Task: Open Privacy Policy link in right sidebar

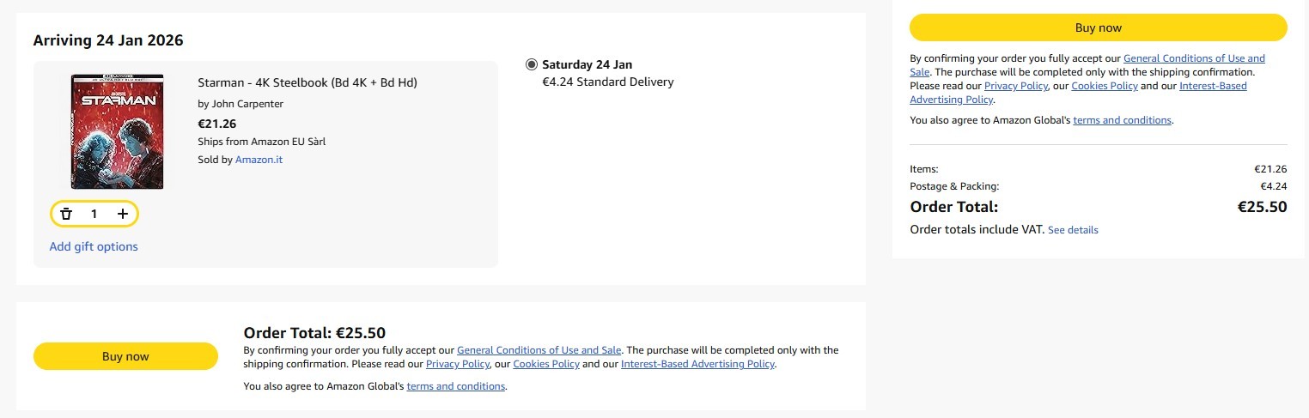Action: (1016, 86)
